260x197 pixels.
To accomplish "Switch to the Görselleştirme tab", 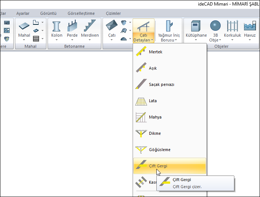I will (x=81, y=13).
